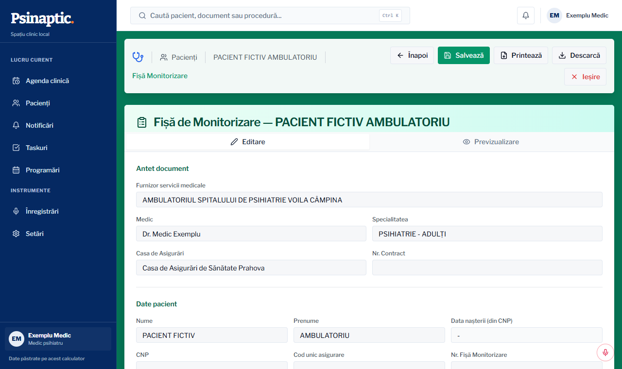622x369 pixels.
Task: Click the Înapoi button
Action: click(x=412, y=55)
